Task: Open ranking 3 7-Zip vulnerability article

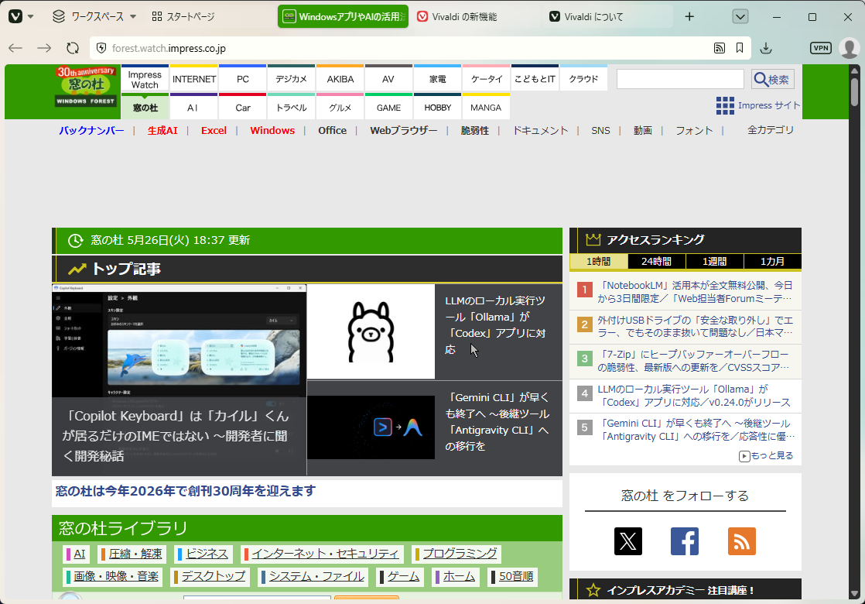Action: coord(693,361)
